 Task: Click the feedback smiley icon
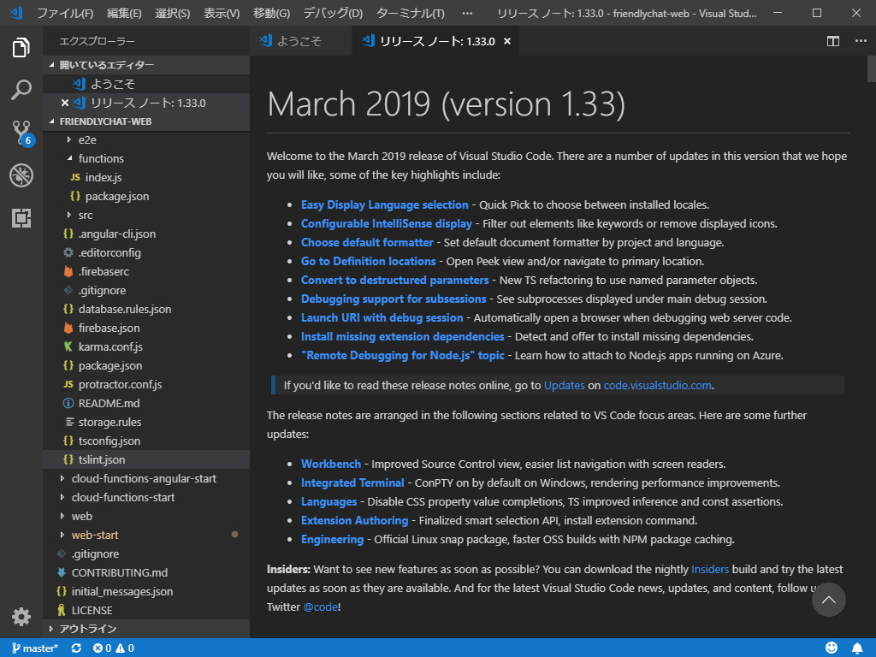click(x=832, y=648)
